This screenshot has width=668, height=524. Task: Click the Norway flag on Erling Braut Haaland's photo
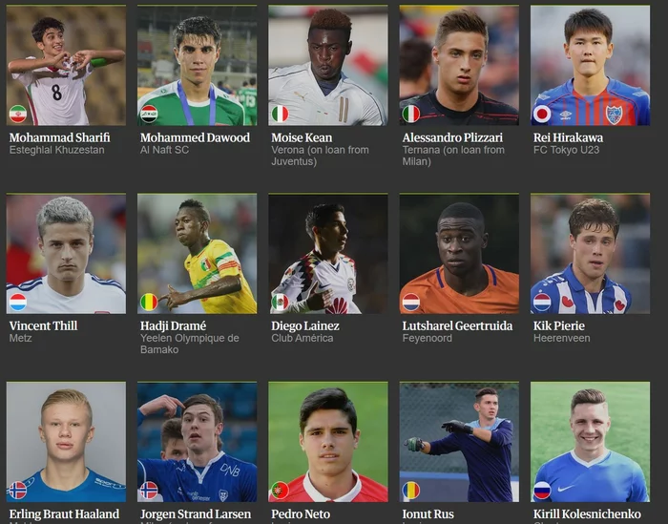point(18,491)
